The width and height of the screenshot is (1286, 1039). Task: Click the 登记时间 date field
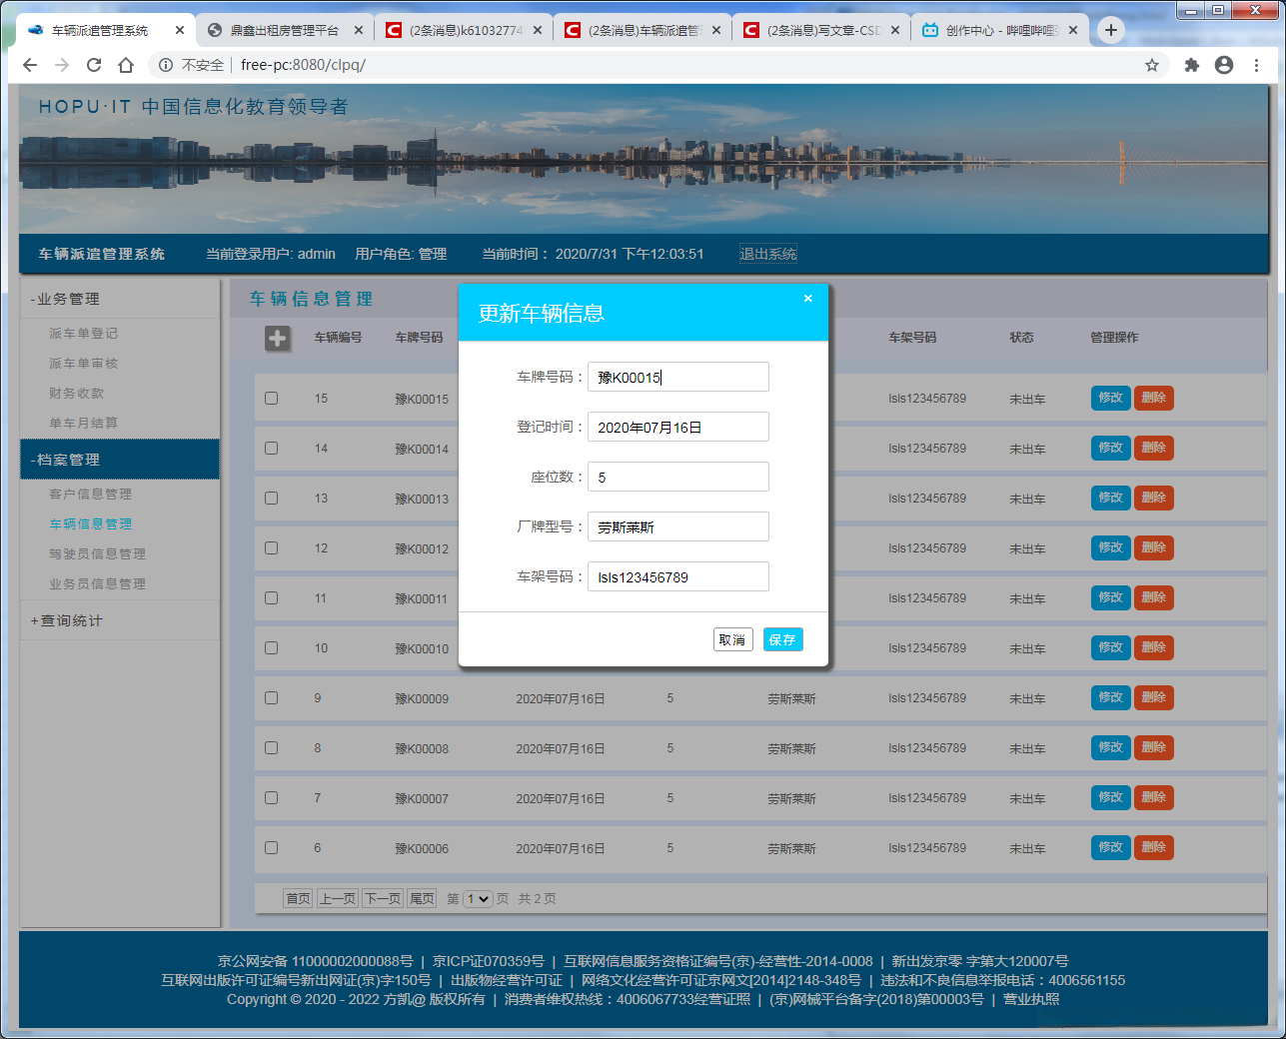coord(678,427)
